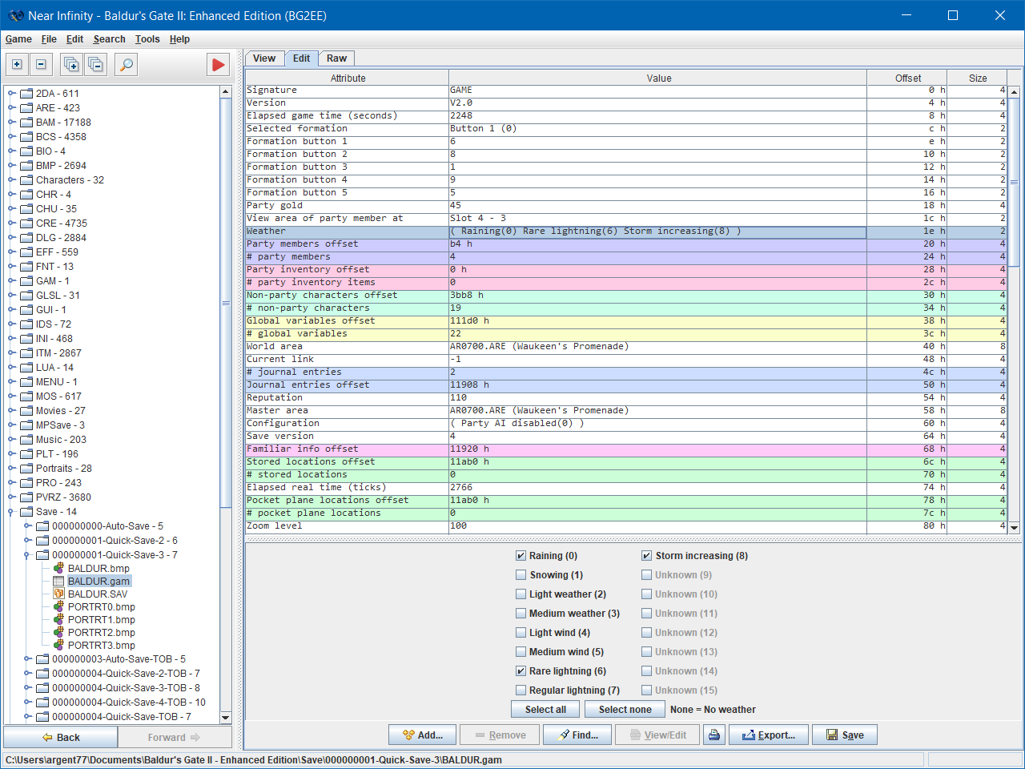The width and height of the screenshot is (1025, 769).
Task: Click the attribute table scrollbar down arrow
Action: 1014,528
